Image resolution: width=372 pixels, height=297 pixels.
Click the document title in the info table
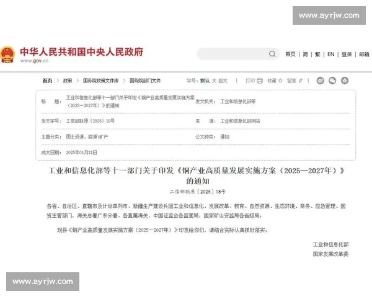coord(130,101)
